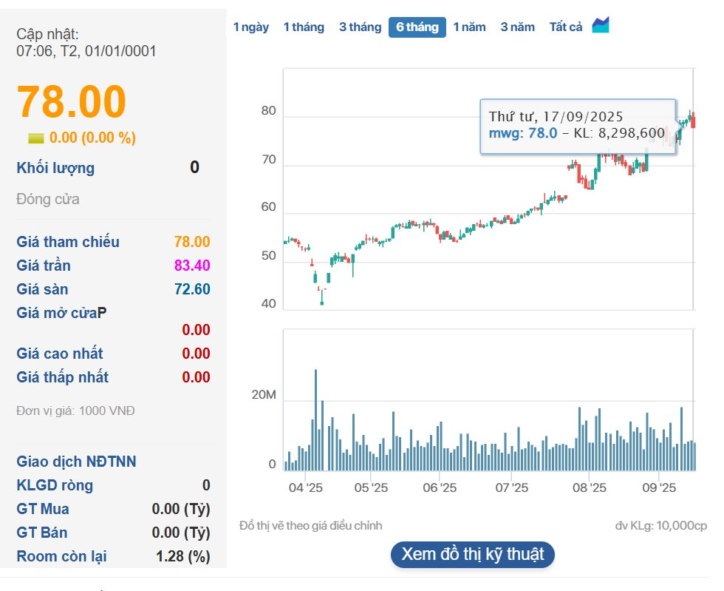Select the 3 tháng period tab
Viewport: 724px width, 591px height.
tap(359, 27)
